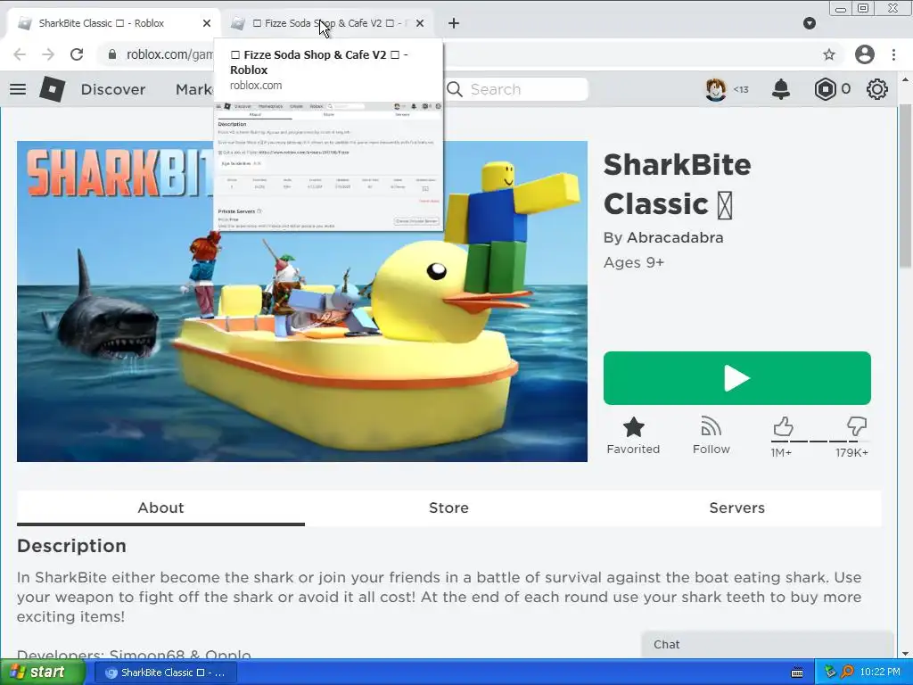The image size is (913, 685).
Task: Open a new browser tab
Action: click(454, 23)
